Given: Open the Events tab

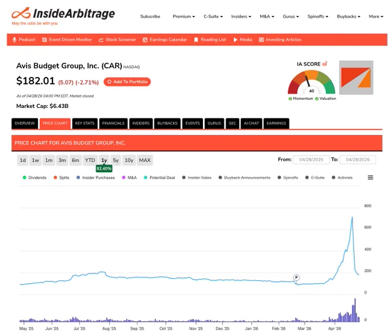Looking at the screenshot, I should point(193,123).
